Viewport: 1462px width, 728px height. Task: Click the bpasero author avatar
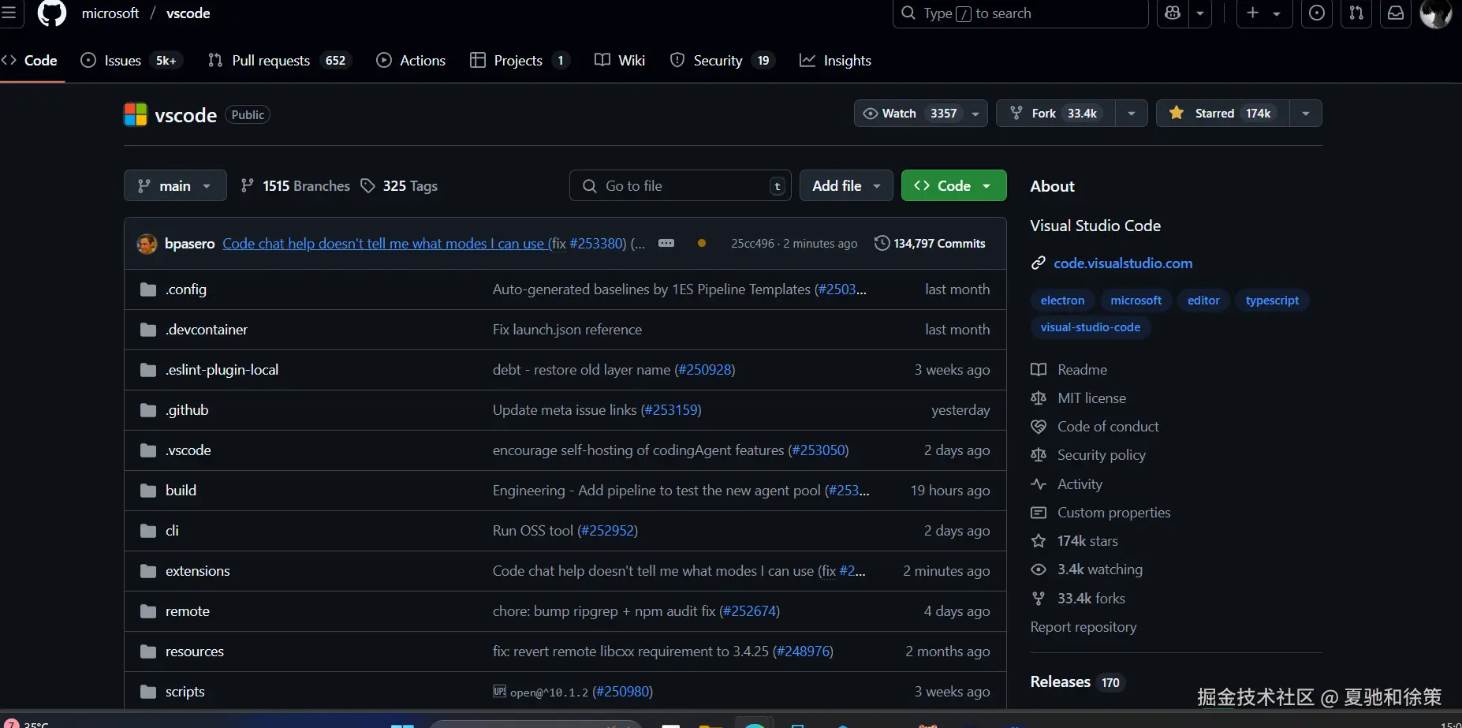tap(147, 244)
